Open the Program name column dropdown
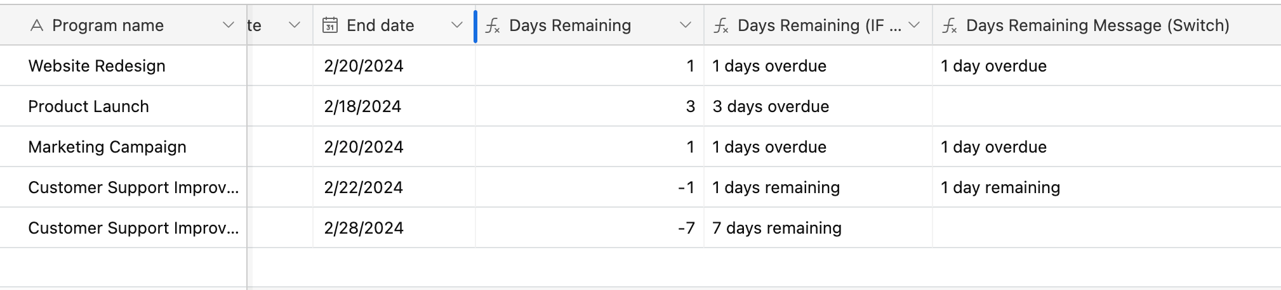 [x=229, y=25]
